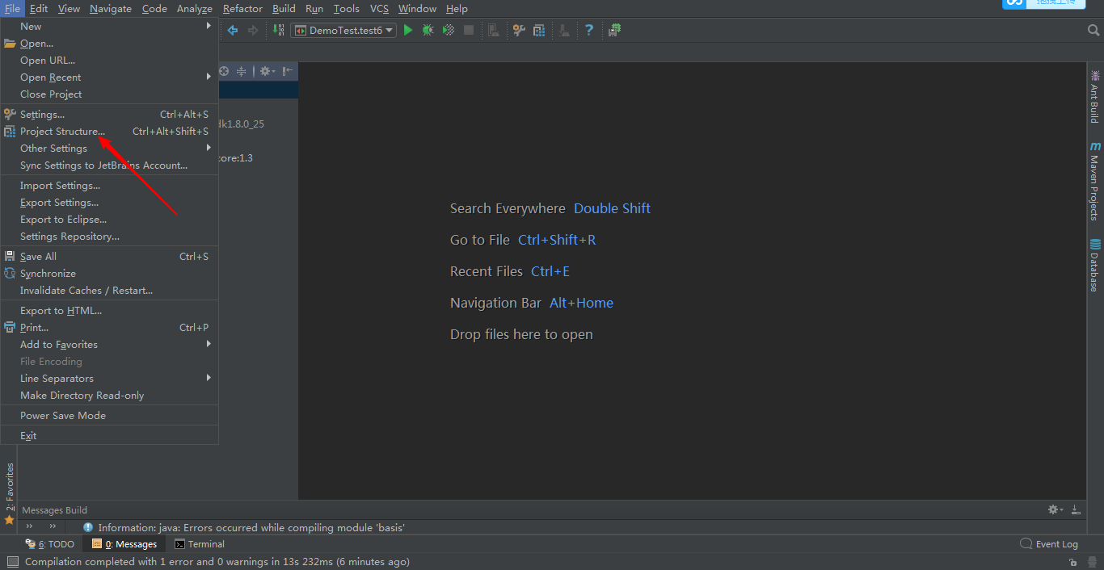Click the Make Project binary-arrow icon
1104x570 pixels.
[x=279, y=30]
